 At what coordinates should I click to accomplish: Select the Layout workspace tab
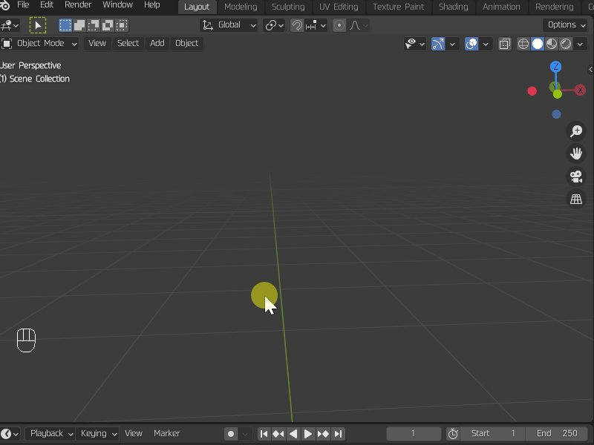pyautogui.click(x=197, y=7)
